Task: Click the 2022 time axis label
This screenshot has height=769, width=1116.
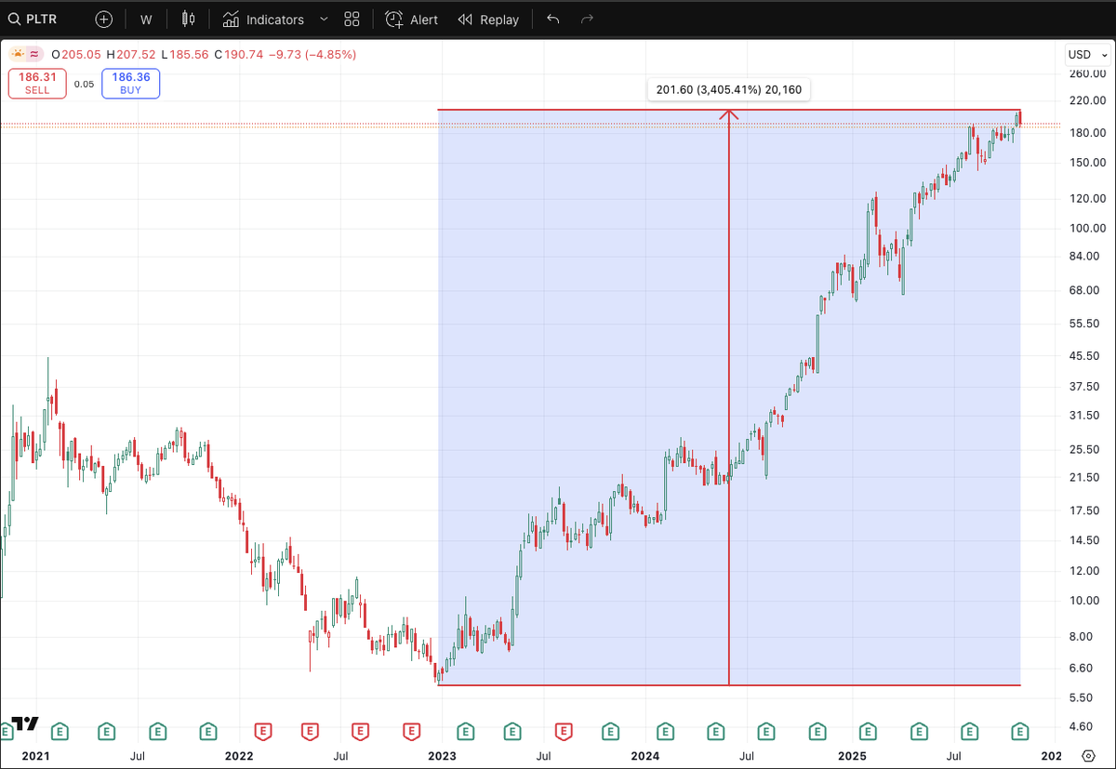Action: pos(239,756)
